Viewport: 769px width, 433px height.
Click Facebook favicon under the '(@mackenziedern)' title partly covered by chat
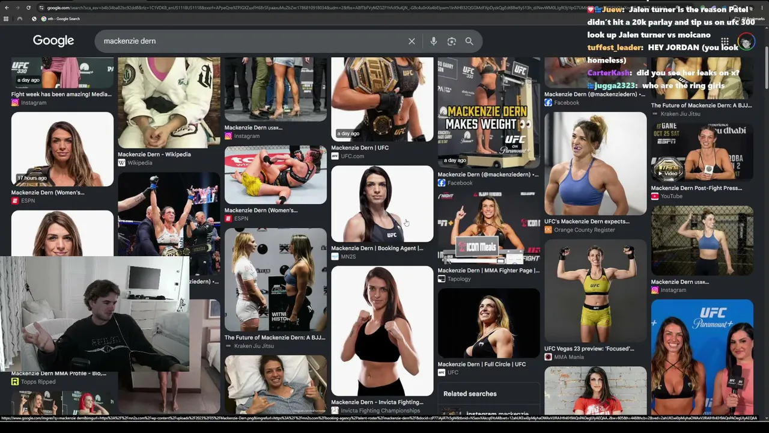[x=548, y=103]
